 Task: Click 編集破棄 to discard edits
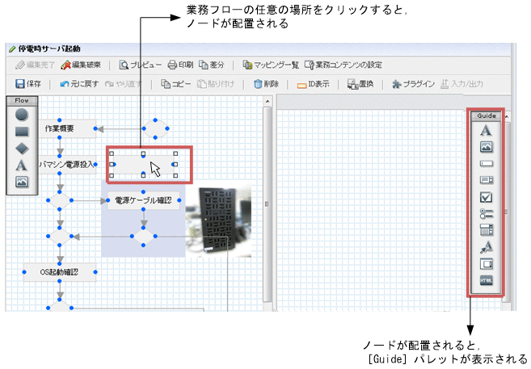81,65
